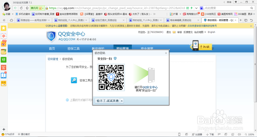
Task: Open the blue book reader sidebar icon
Action: pos(4,75)
